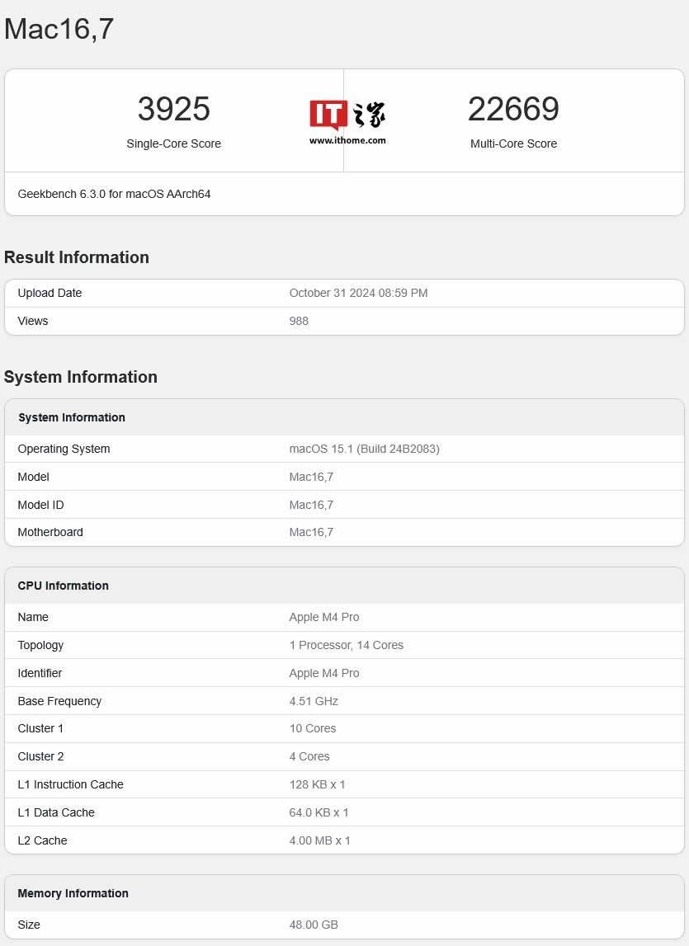Click the Multi-Core Score label
The height and width of the screenshot is (946, 689).
(513, 144)
